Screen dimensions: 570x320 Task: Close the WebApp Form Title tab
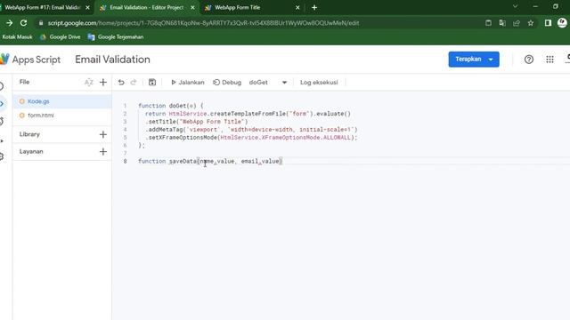[x=297, y=8]
